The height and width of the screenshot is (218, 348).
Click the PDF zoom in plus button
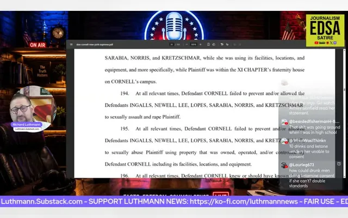tap(201, 45)
